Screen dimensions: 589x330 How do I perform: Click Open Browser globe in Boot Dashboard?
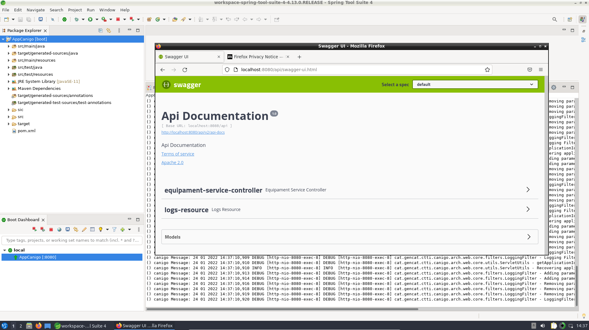pyautogui.click(x=60, y=229)
